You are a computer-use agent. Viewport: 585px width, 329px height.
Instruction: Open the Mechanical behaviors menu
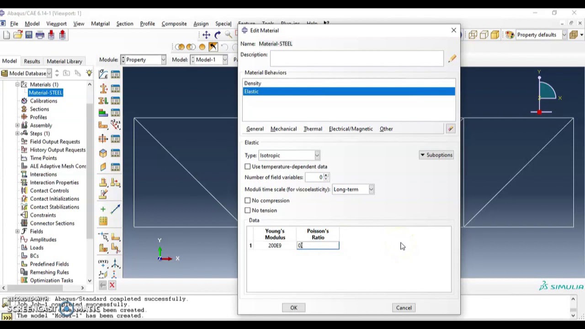point(283,129)
